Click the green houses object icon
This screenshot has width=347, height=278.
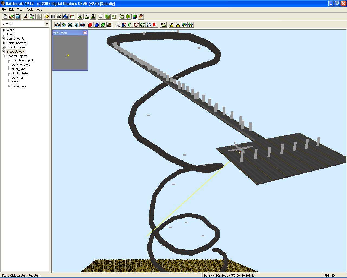(x=103, y=25)
